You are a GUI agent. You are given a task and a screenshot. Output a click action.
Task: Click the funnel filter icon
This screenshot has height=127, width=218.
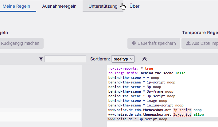coord(41,59)
